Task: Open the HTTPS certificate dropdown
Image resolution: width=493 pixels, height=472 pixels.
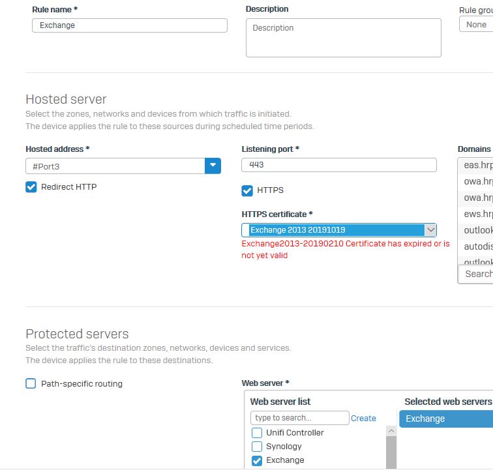Action: coord(338,230)
